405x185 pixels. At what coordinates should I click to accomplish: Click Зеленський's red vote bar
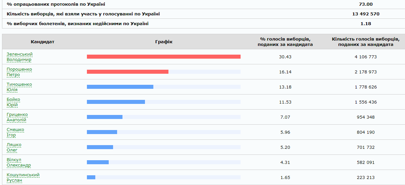pyautogui.click(x=163, y=57)
